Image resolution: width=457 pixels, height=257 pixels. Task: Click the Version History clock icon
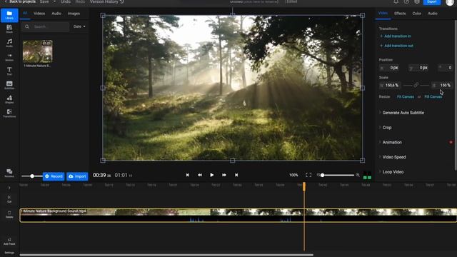(122, 1)
